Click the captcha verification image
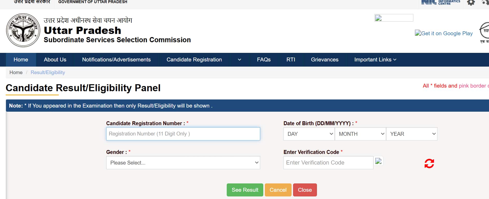Screen dimensions: 489x199 [x=379, y=161]
